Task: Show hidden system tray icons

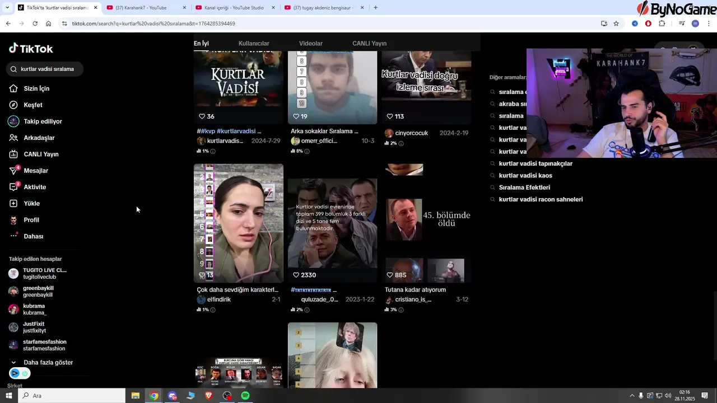Action: (632, 396)
